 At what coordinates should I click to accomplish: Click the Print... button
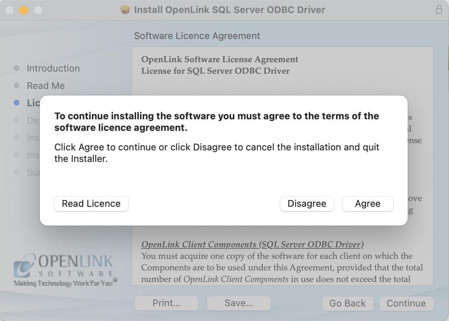coord(166,303)
